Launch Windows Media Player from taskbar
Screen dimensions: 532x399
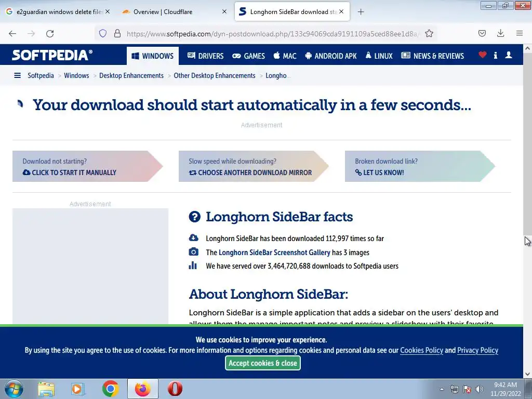pyautogui.click(x=78, y=389)
